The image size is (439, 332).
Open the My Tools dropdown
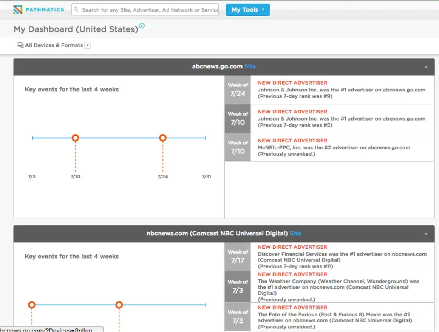click(x=248, y=9)
